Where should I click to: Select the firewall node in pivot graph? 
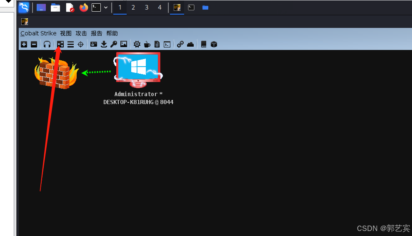coord(57,73)
